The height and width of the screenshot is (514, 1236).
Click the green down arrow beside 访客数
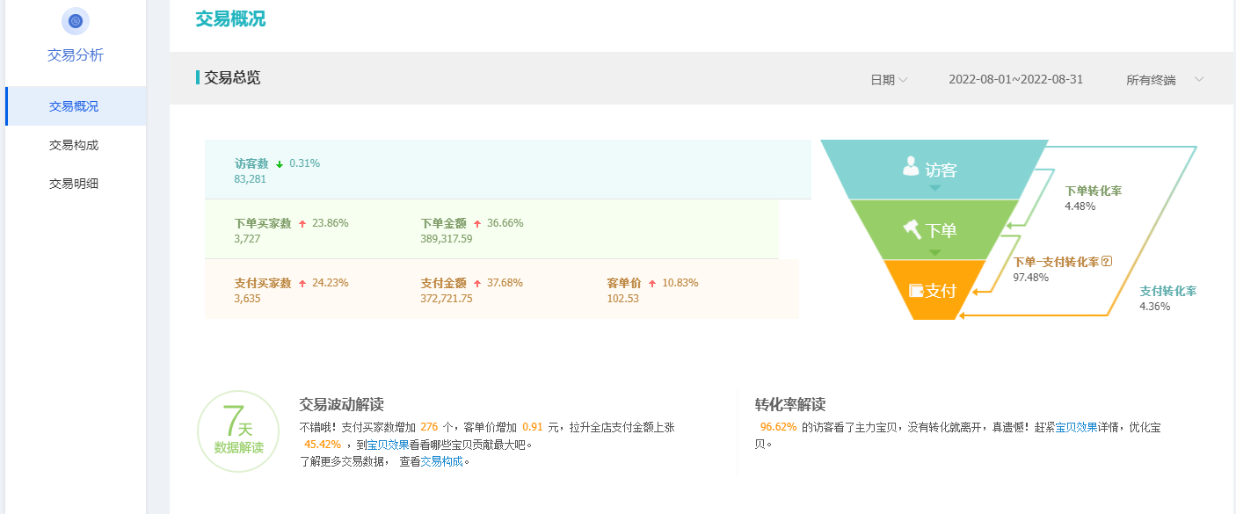(280, 164)
